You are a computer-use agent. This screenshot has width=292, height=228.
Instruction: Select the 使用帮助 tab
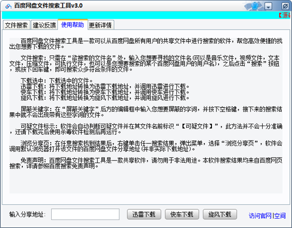(x=72, y=24)
